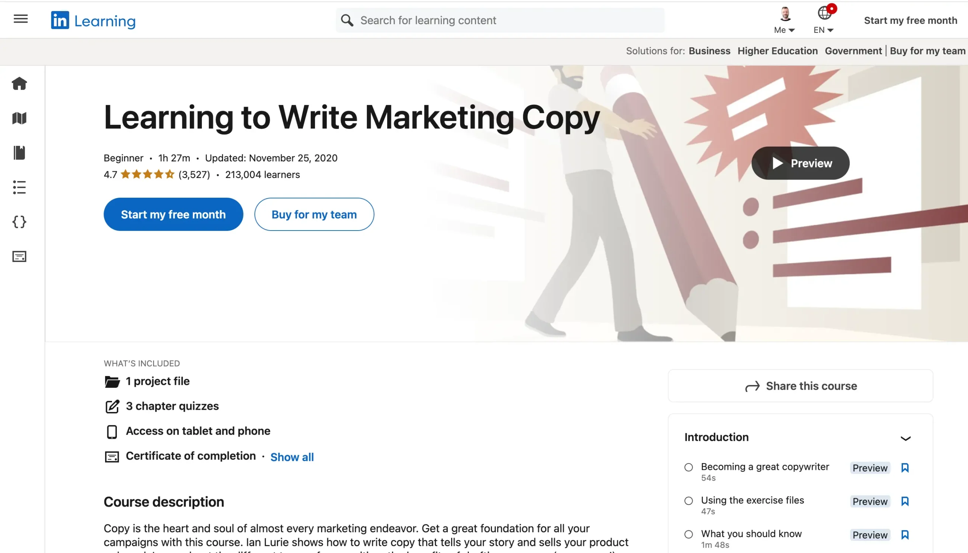This screenshot has height=553, width=968.
Task: Open the bookmarked library sidebar icon
Action: (19, 153)
